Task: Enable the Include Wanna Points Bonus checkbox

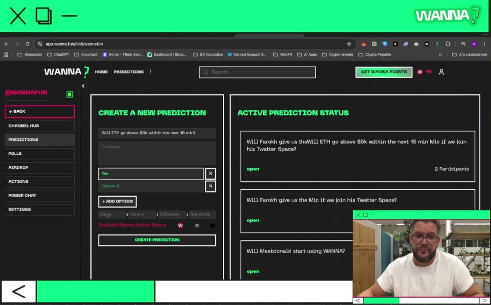Action: (212, 225)
